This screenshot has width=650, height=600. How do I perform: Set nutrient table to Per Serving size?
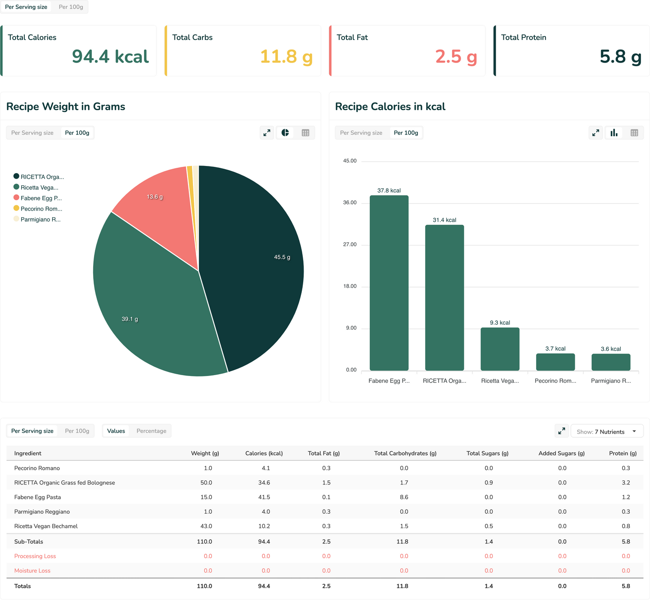32,431
